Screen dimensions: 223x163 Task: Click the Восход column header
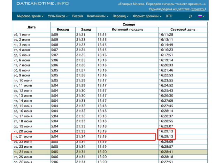[x=63, y=30]
